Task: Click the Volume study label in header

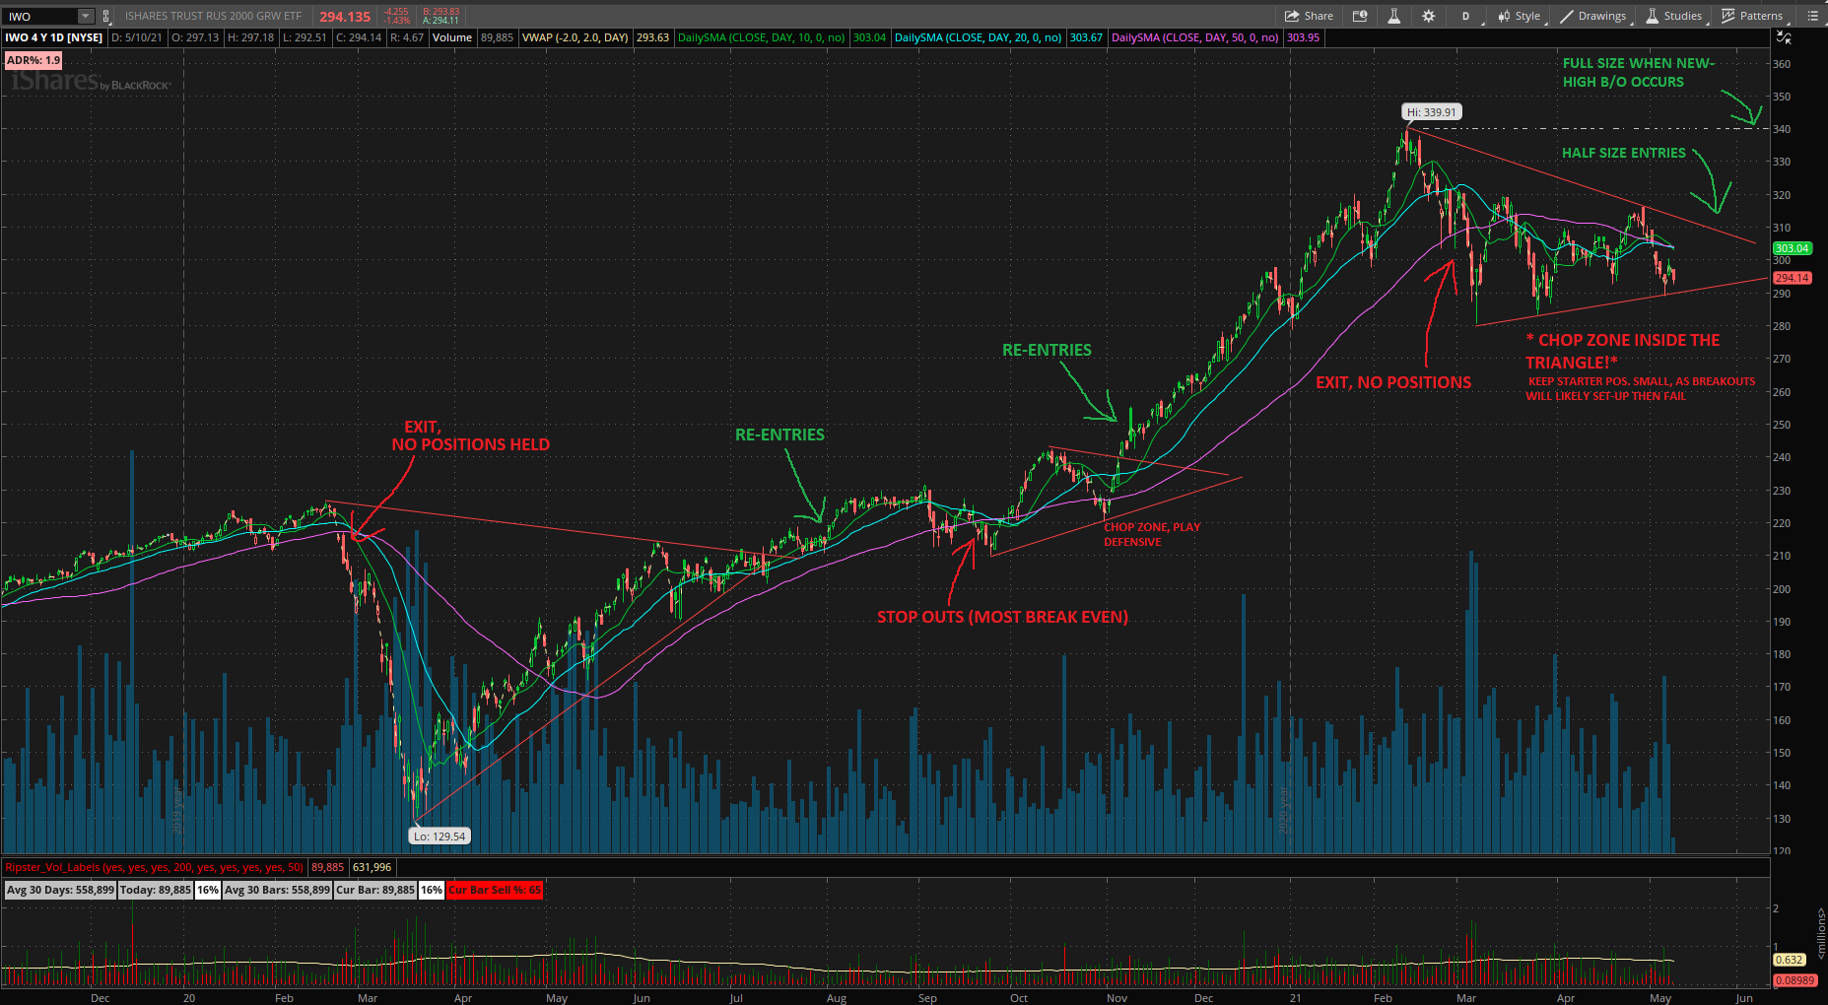Action: [452, 37]
